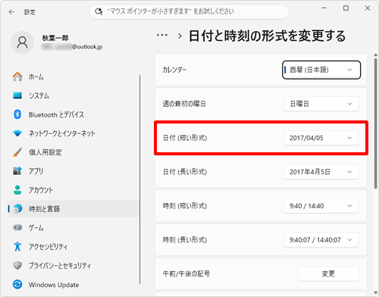This screenshot has width=379, height=297.
Task: Open the user profile avatar
Action: tap(22, 42)
